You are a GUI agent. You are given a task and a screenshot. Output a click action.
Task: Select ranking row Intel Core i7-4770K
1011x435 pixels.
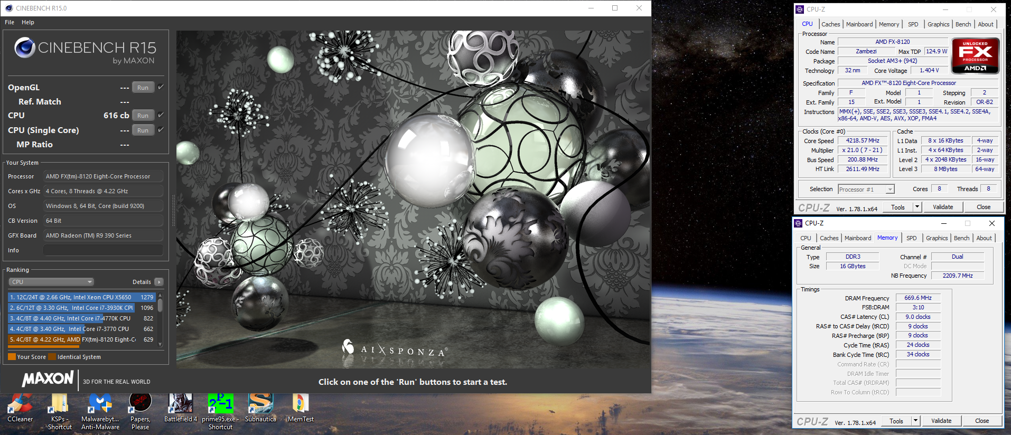coord(81,318)
